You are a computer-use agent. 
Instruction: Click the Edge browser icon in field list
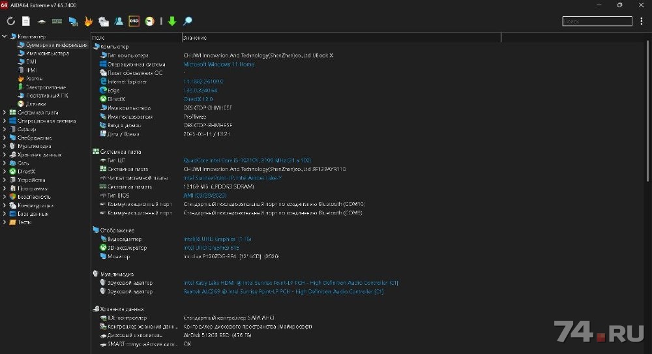(103, 90)
